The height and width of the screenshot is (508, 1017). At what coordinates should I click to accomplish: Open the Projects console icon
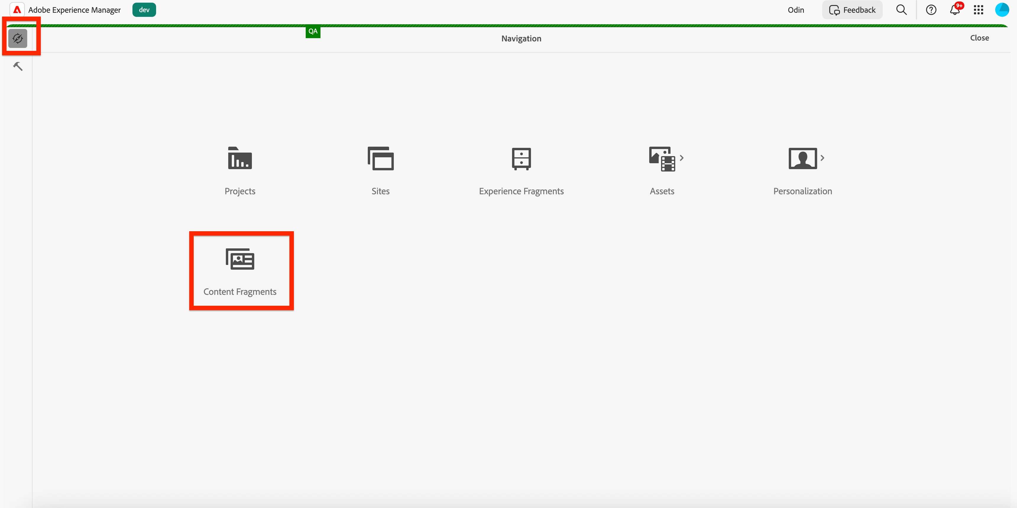pos(240,159)
